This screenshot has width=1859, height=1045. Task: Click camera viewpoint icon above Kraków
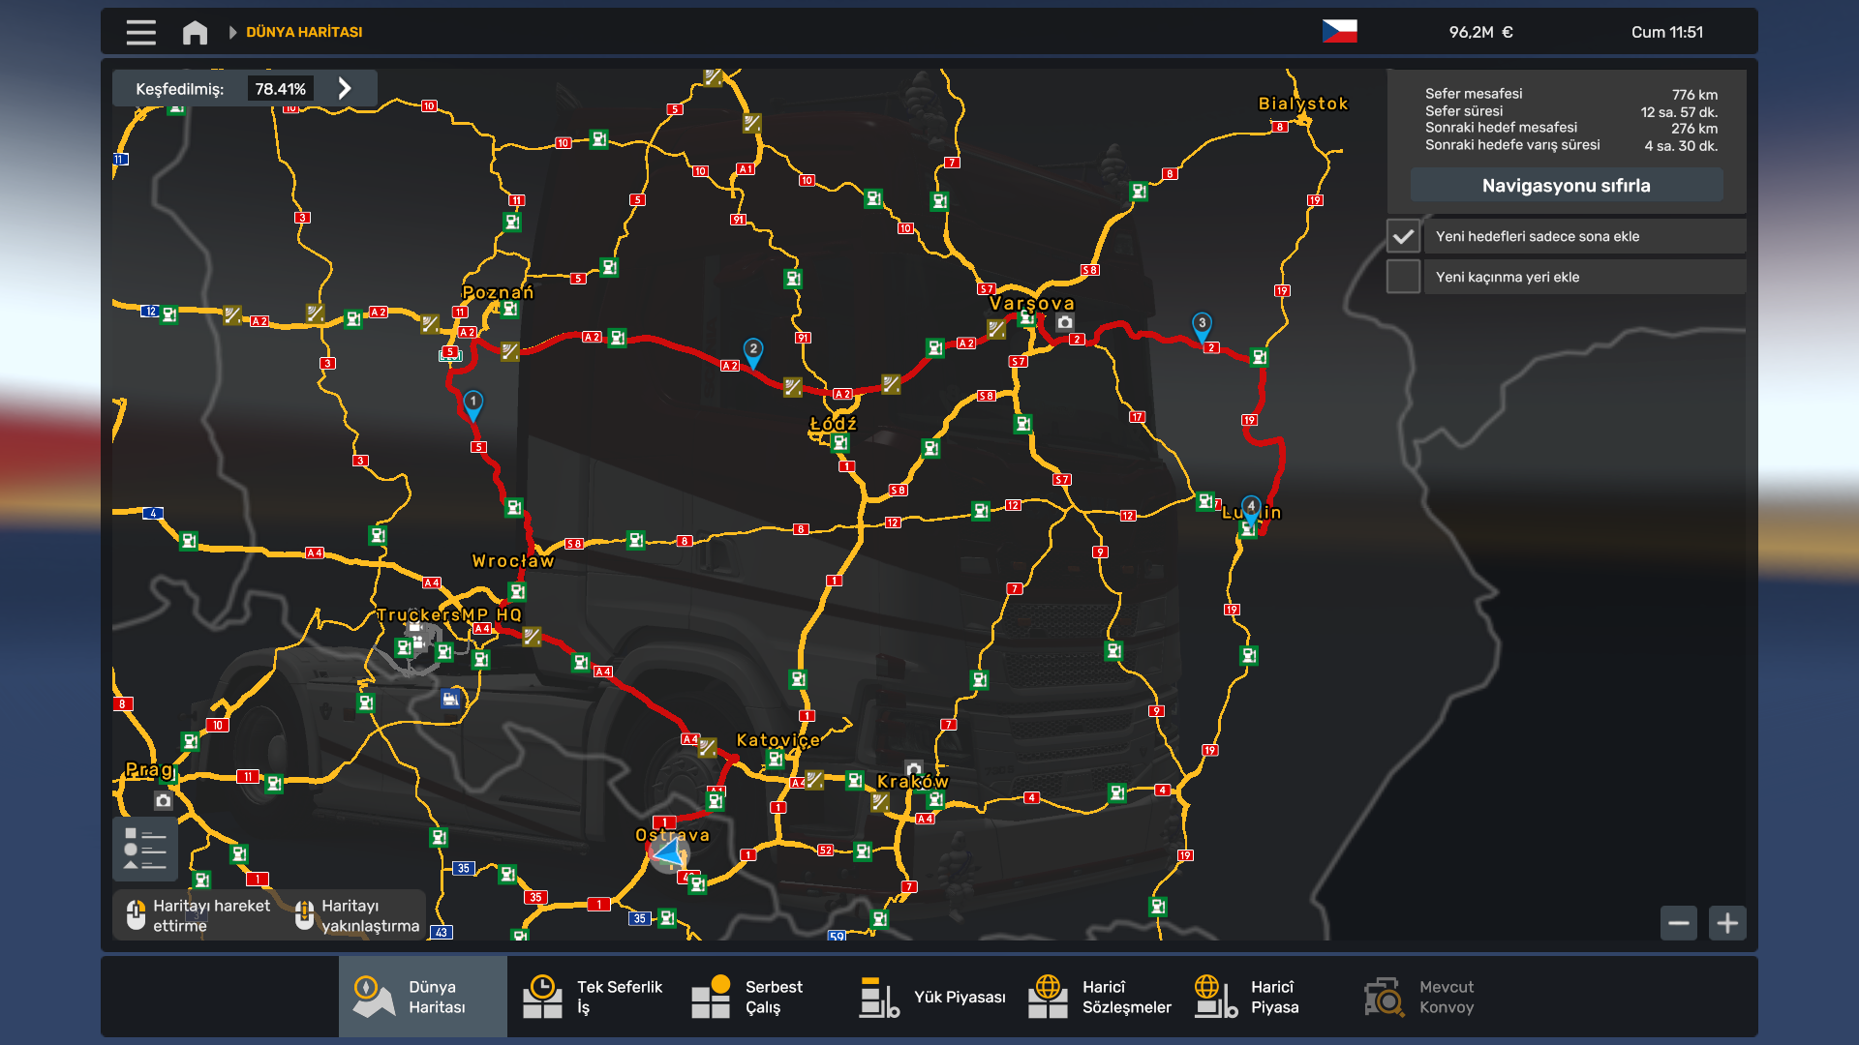coord(913,768)
